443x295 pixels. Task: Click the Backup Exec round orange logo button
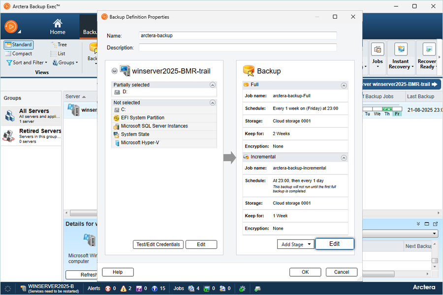(x=11, y=27)
